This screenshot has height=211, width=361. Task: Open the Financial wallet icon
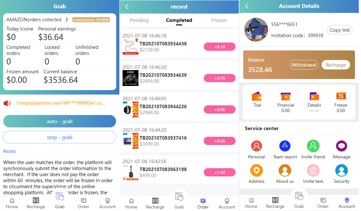tap(286, 96)
